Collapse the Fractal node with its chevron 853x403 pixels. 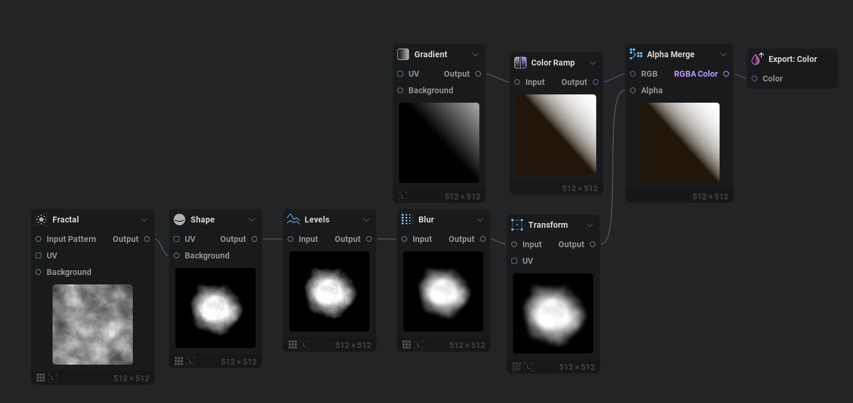144,219
